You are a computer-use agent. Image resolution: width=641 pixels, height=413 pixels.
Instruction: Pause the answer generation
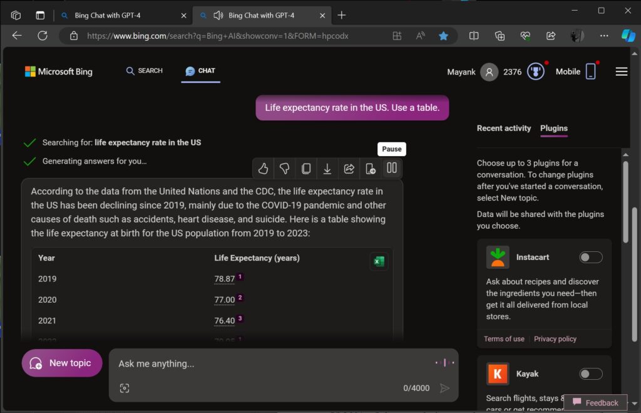tap(391, 149)
